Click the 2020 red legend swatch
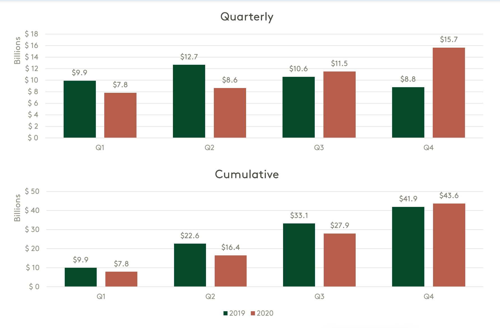 [253, 313]
